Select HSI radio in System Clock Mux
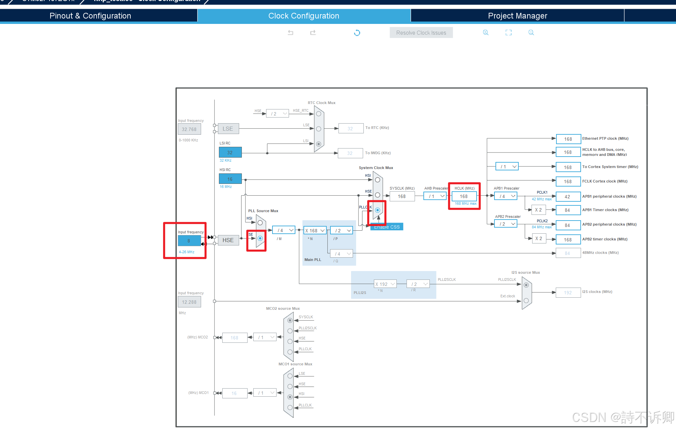This screenshot has width=676, height=429. point(378,180)
